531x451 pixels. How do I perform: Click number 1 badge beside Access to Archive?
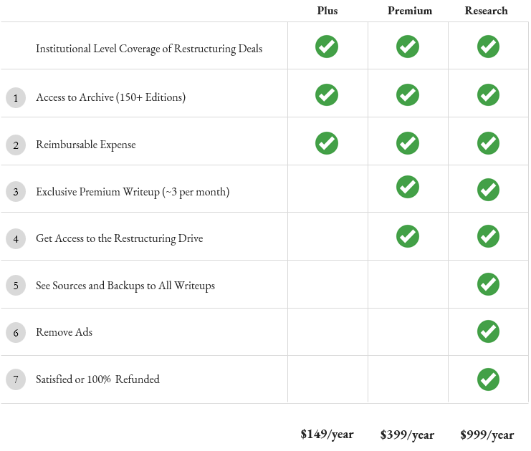point(16,98)
